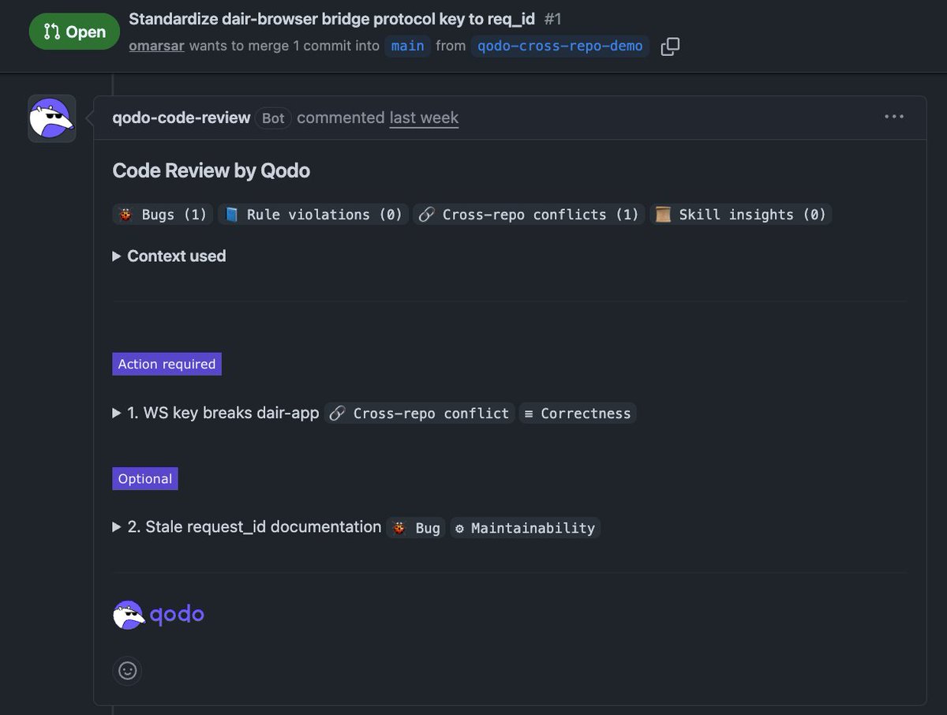This screenshot has width=947, height=715.
Task: Click the Rule violations (0) badge
Action: [x=313, y=215]
